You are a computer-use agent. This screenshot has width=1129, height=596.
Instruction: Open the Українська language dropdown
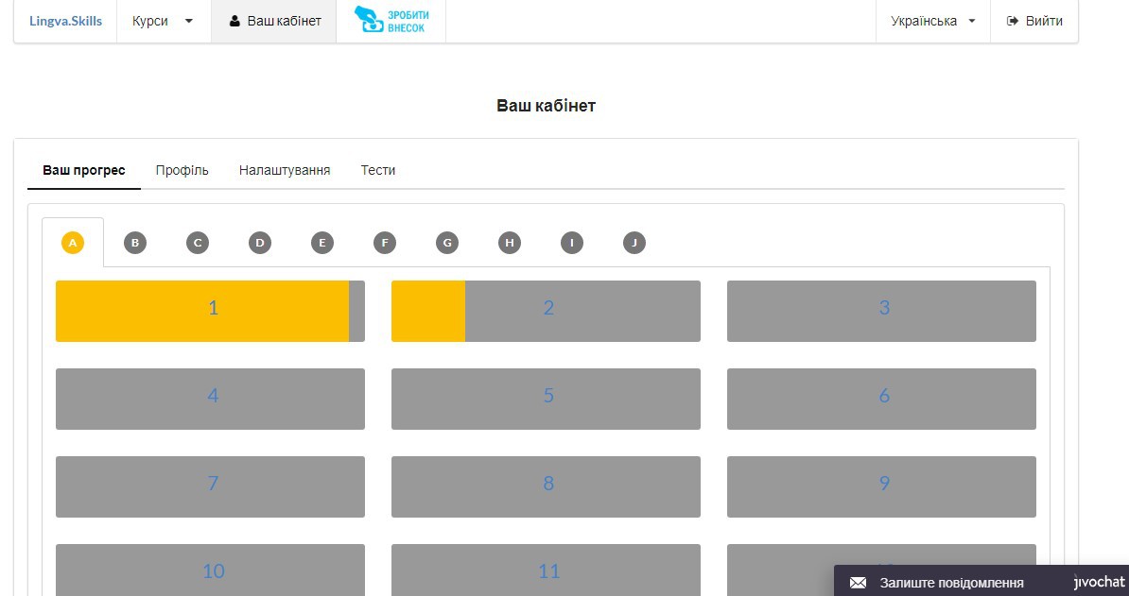click(932, 21)
